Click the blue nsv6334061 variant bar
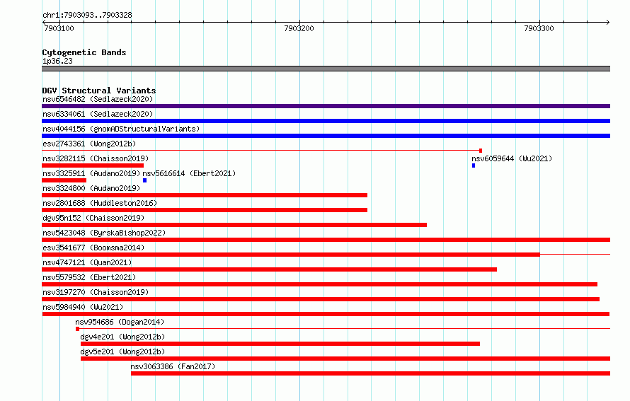The width and height of the screenshot is (630, 401). point(326,121)
